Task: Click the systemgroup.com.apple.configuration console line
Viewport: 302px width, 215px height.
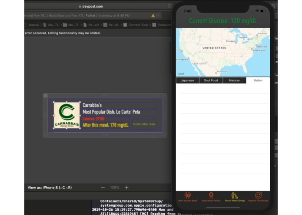Action: [136, 205]
